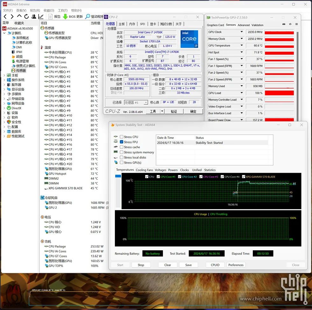Switch to the Cooling Fans tab
The image size is (312, 310).
(144, 170)
